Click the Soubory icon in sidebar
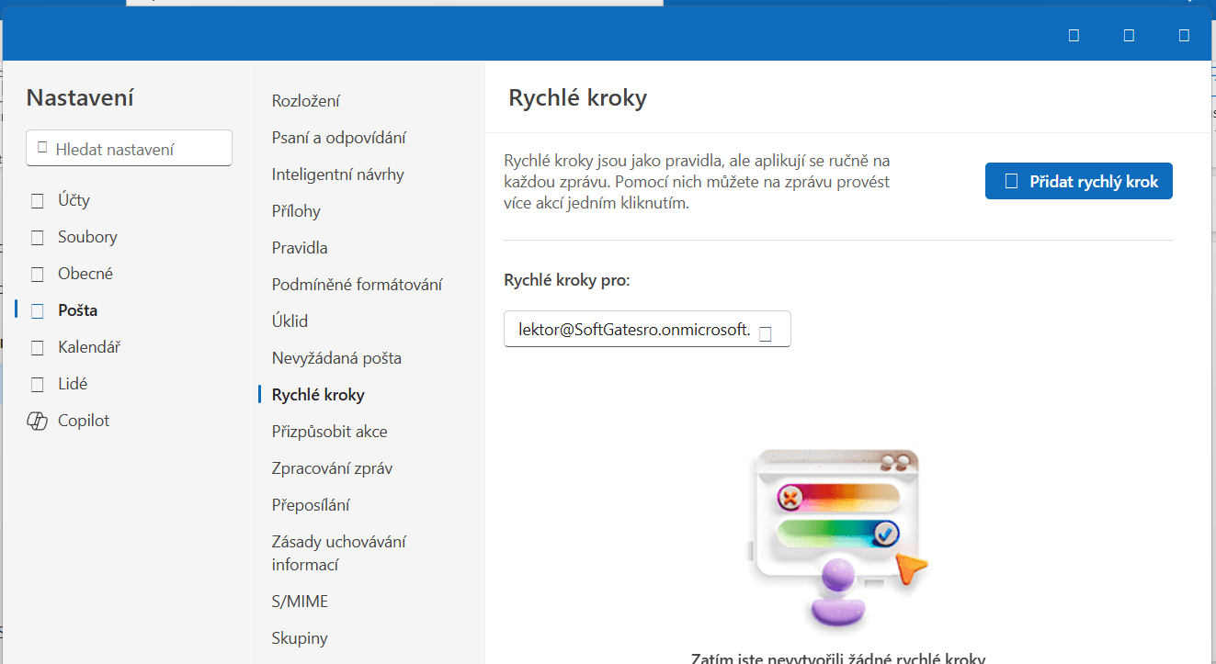 38,237
